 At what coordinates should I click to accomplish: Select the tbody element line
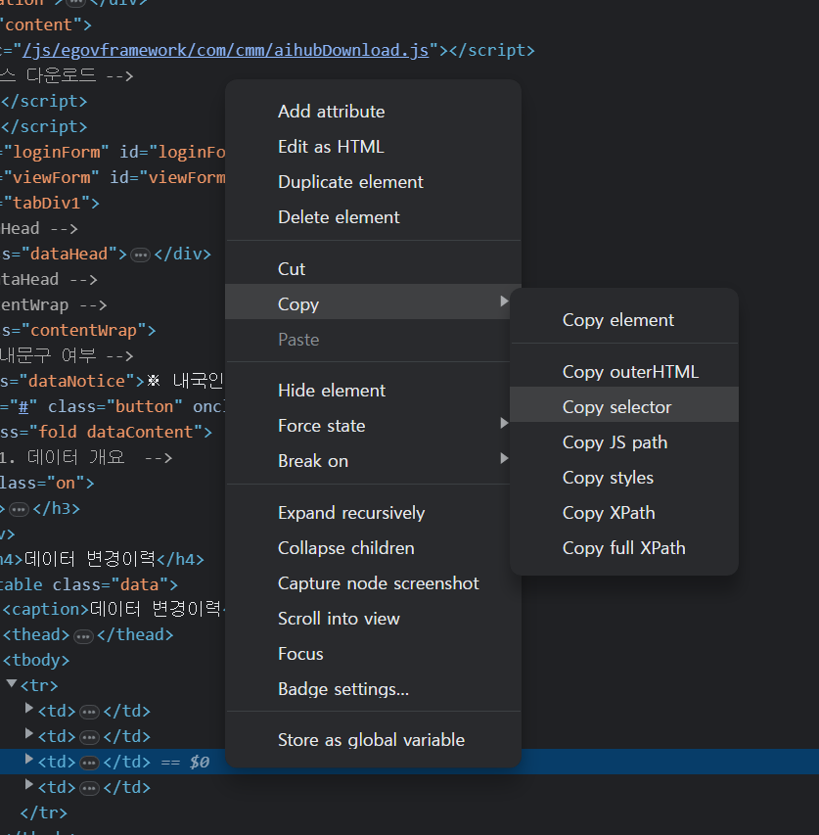pos(36,661)
